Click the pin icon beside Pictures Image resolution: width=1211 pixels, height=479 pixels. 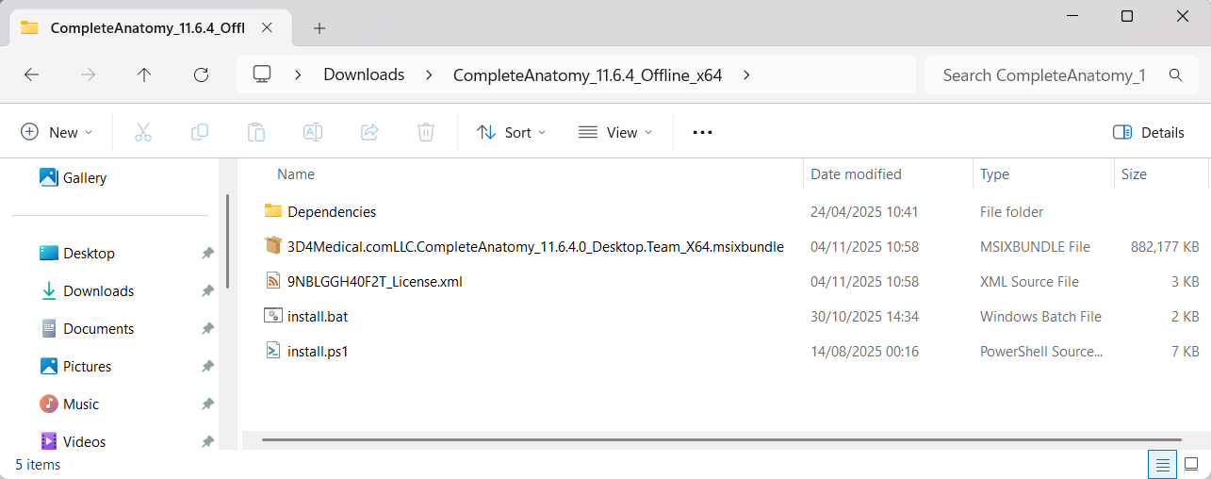point(207,367)
